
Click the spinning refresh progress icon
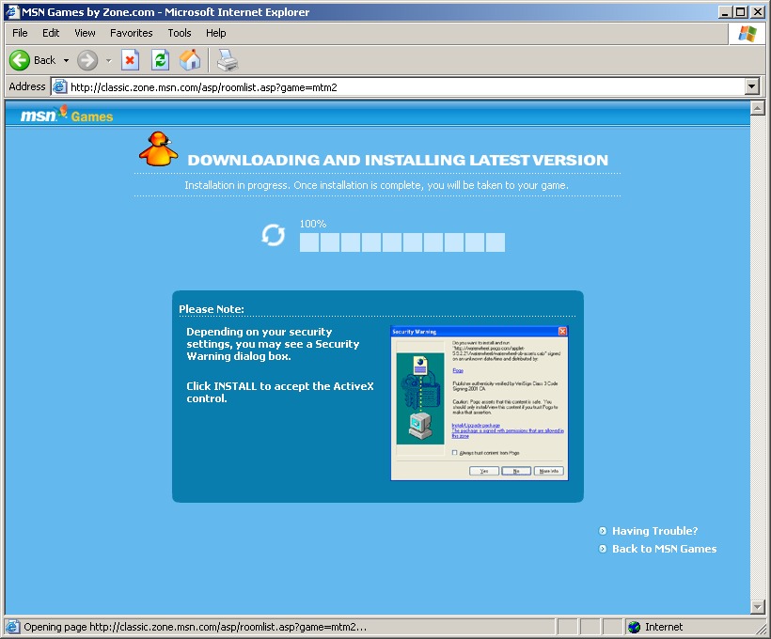pyautogui.click(x=273, y=235)
